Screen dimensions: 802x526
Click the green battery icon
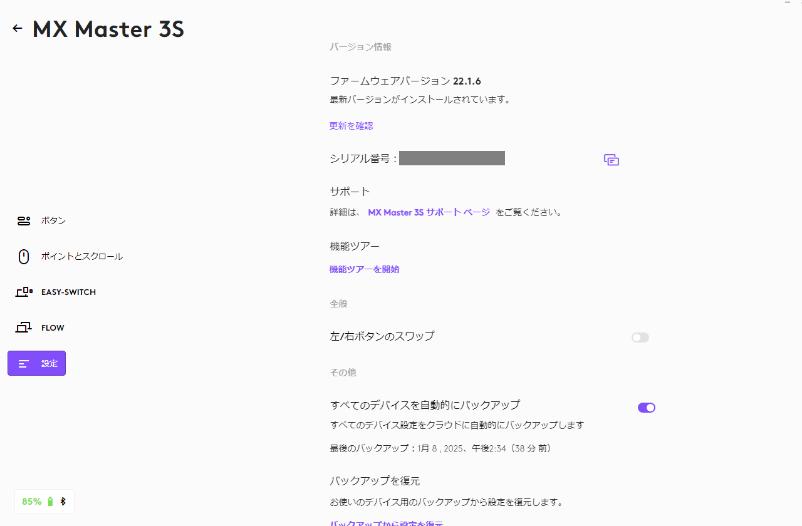point(50,502)
